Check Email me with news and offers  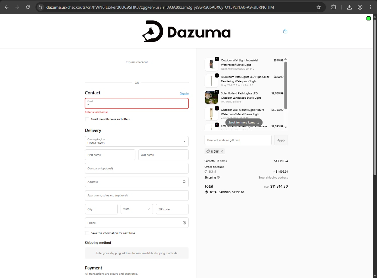pyautogui.click(x=87, y=119)
